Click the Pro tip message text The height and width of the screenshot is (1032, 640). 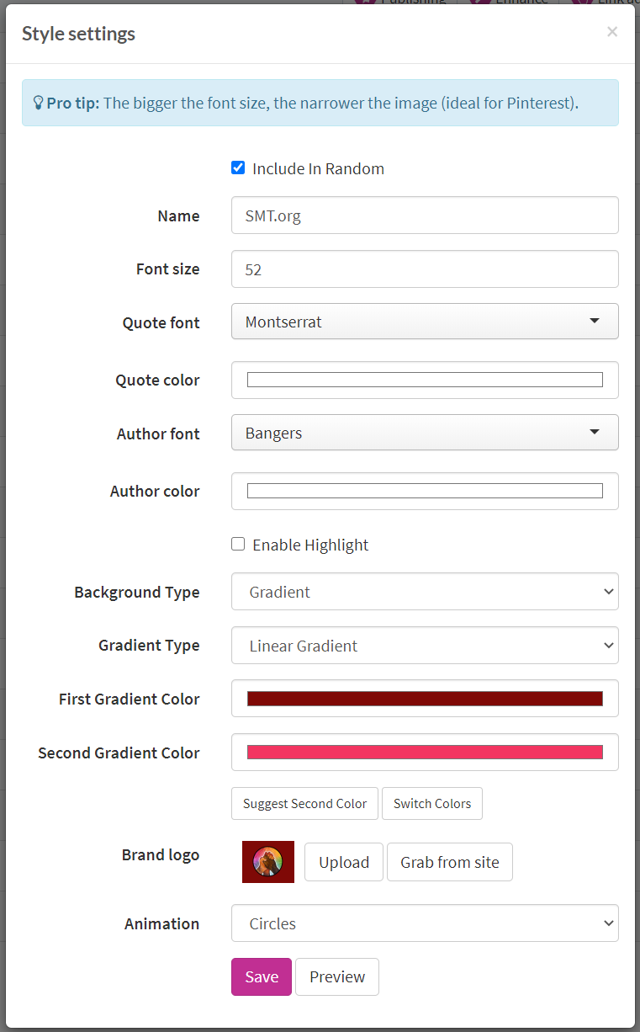(x=312, y=103)
